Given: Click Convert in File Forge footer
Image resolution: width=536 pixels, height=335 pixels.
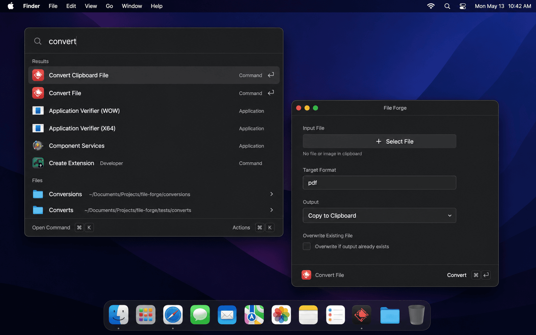Looking at the screenshot, I should coord(457,275).
